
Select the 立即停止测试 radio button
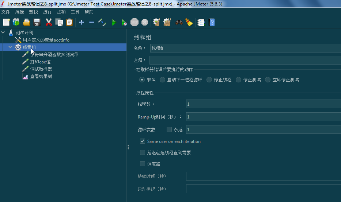coord(268,80)
